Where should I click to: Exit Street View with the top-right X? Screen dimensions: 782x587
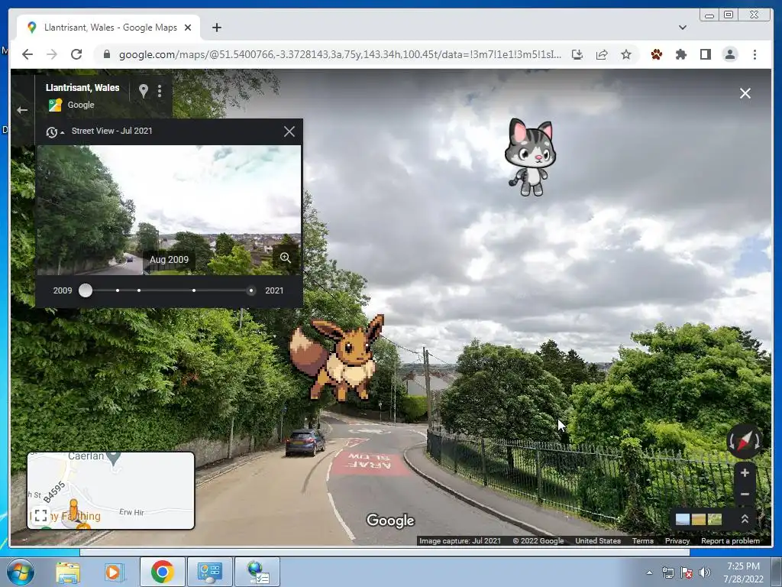(x=745, y=93)
